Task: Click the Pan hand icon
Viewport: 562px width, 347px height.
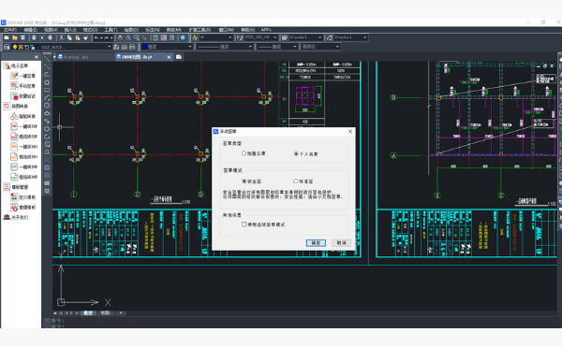Action: pos(120,37)
